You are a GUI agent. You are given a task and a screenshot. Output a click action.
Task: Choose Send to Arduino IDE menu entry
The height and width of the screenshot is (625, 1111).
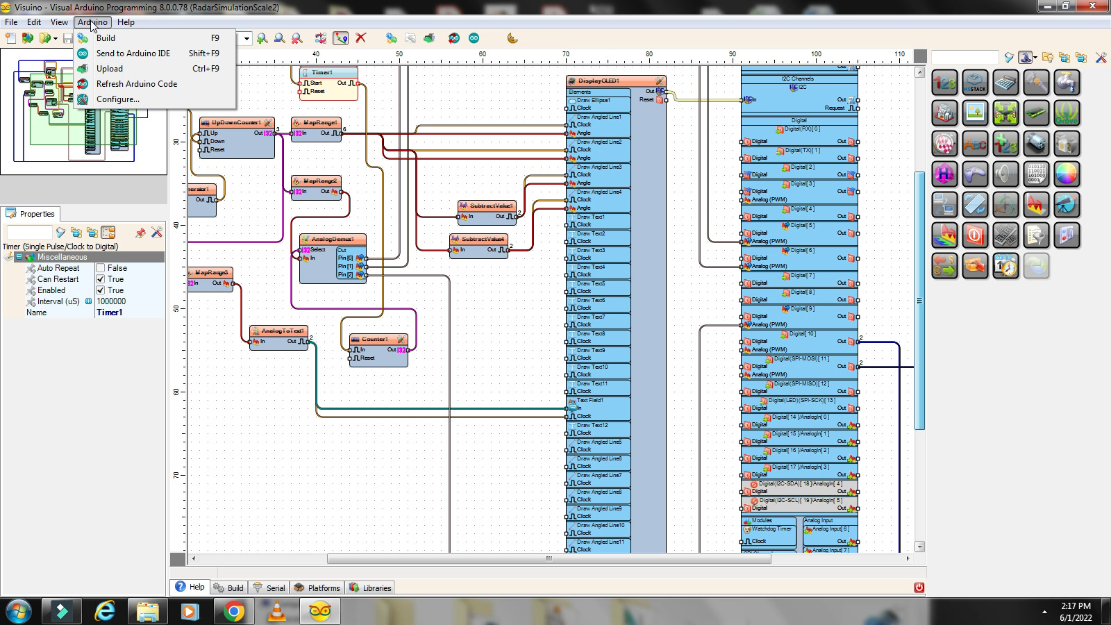click(133, 53)
